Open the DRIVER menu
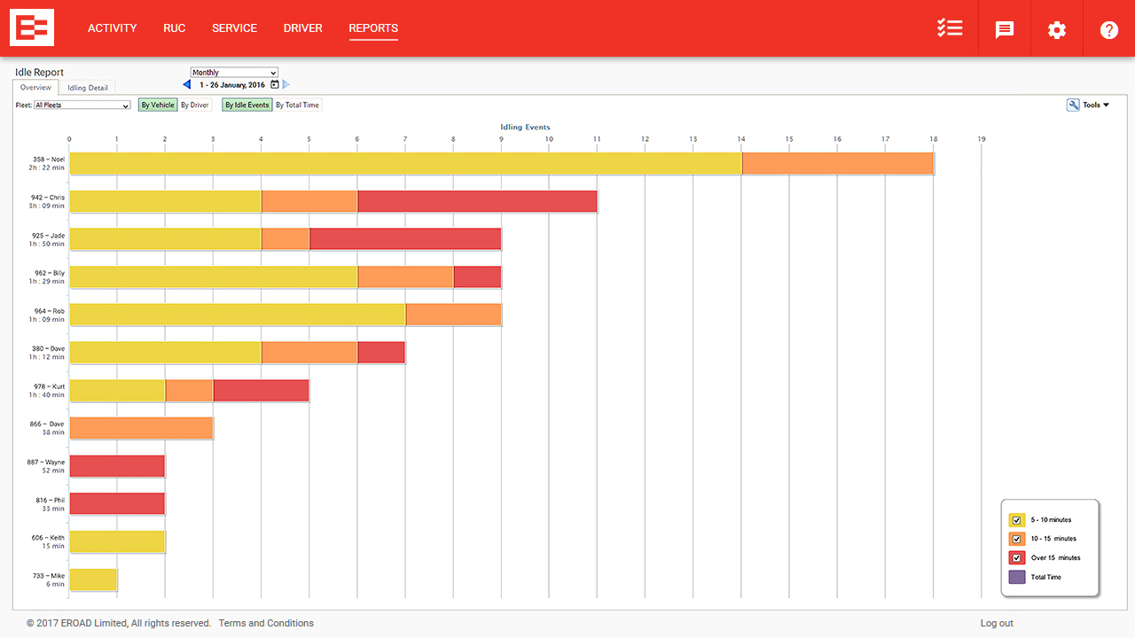Viewport: 1135px width, 638px height. [x=303, y=28]
